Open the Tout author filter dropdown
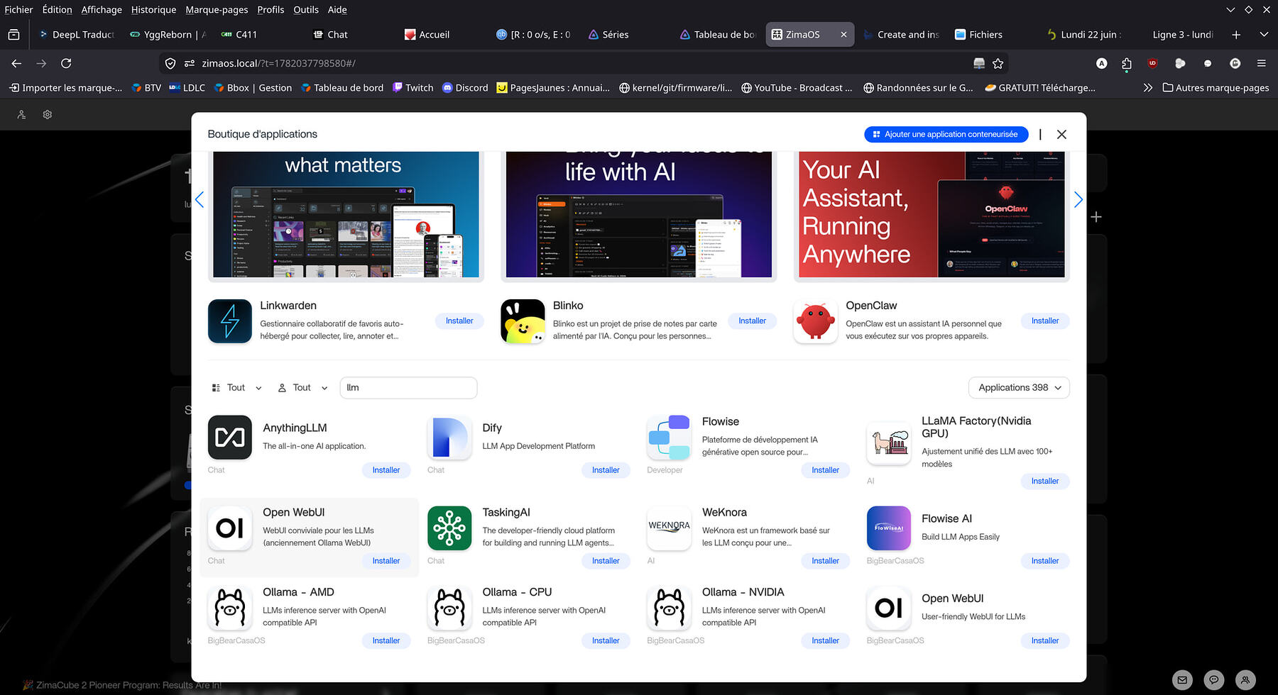The height and width of the screenshot is (695, 1278). coord(302,388)
